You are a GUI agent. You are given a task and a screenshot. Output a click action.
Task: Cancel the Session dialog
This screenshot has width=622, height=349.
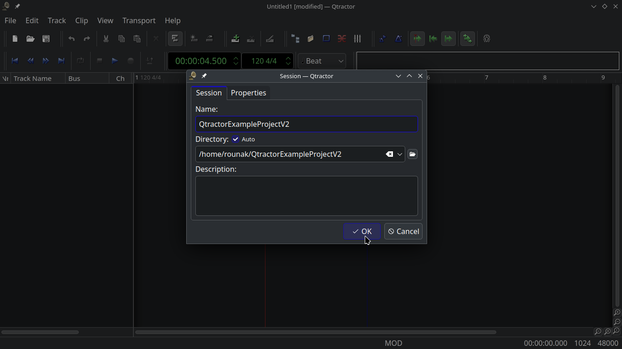tap(403, 231)
